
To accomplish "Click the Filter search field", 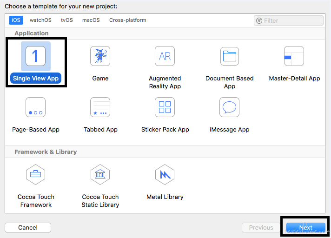I will click(291, 20).
